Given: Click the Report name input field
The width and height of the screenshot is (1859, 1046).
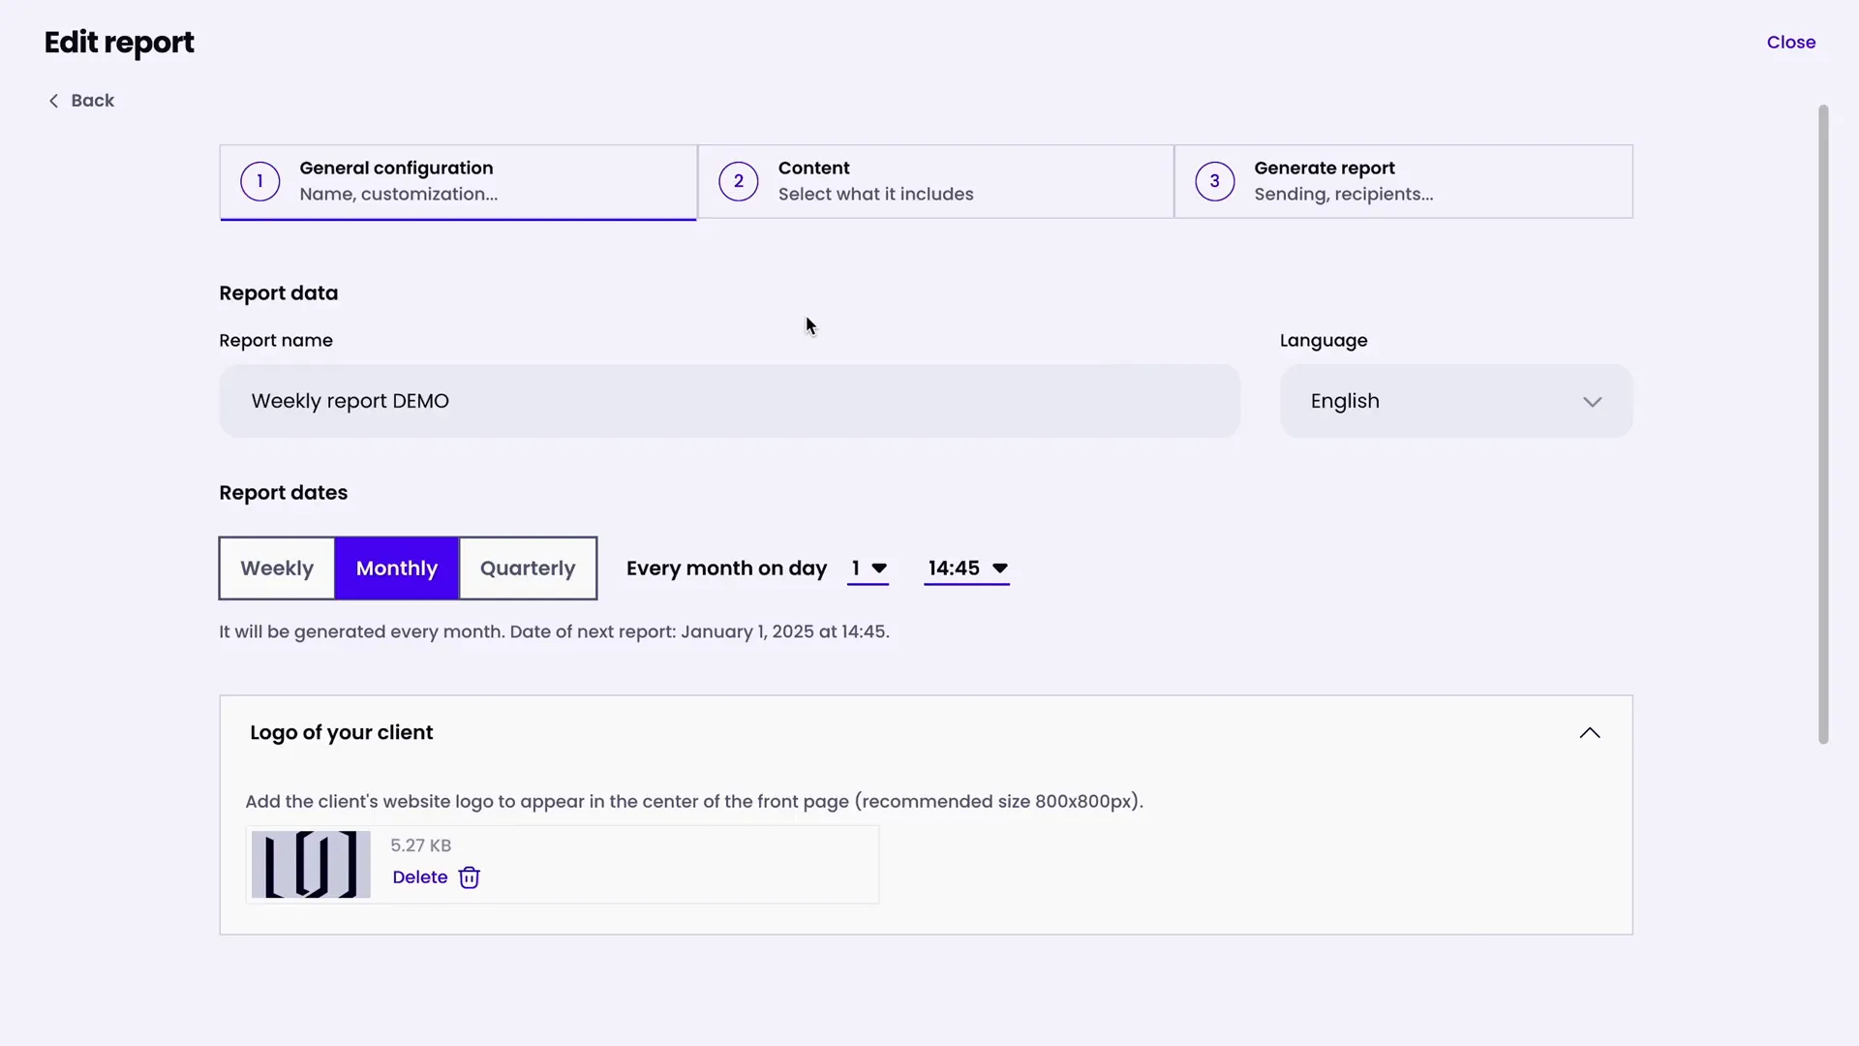Looking at the screenshot, I should point(729,401).
